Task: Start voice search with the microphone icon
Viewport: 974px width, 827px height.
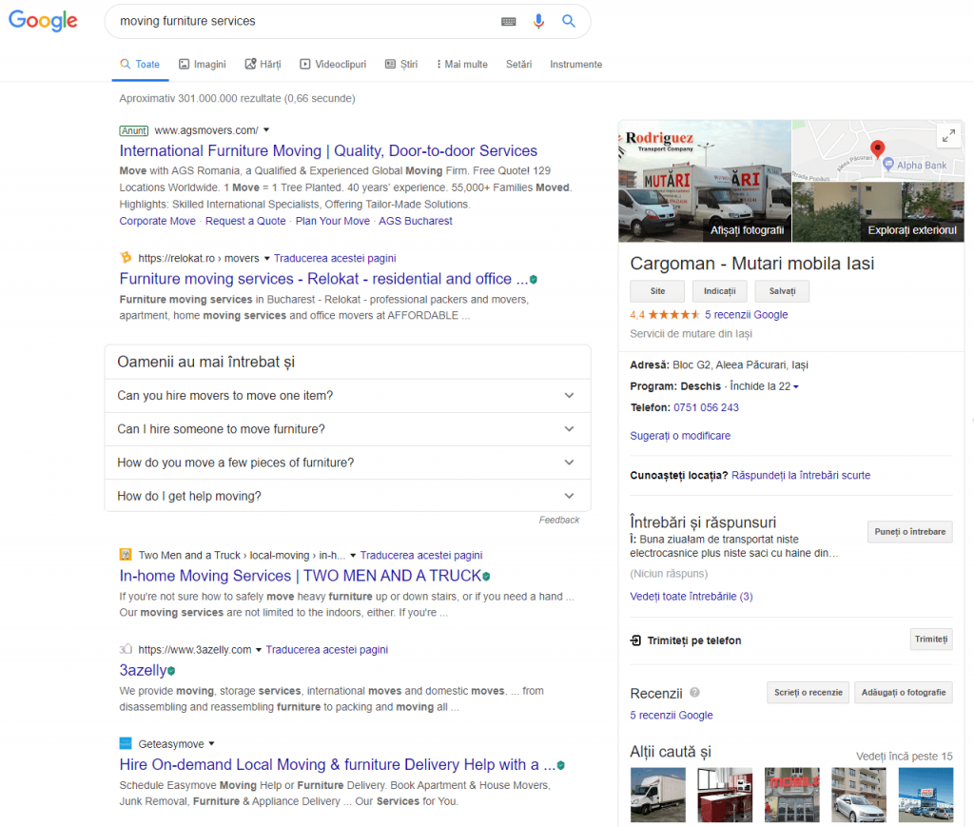Action: point(538,21)
